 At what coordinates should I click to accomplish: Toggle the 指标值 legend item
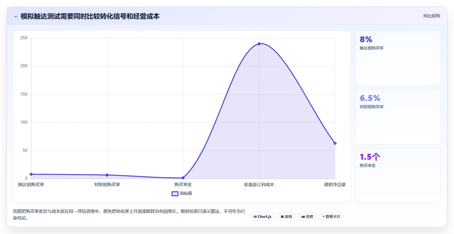click(x=182, y=193)
